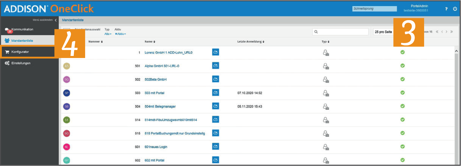Click the Schnellsprung quick jump field
Image resolution: width=461 pixels, height=166 pixels.
point(375,9)
